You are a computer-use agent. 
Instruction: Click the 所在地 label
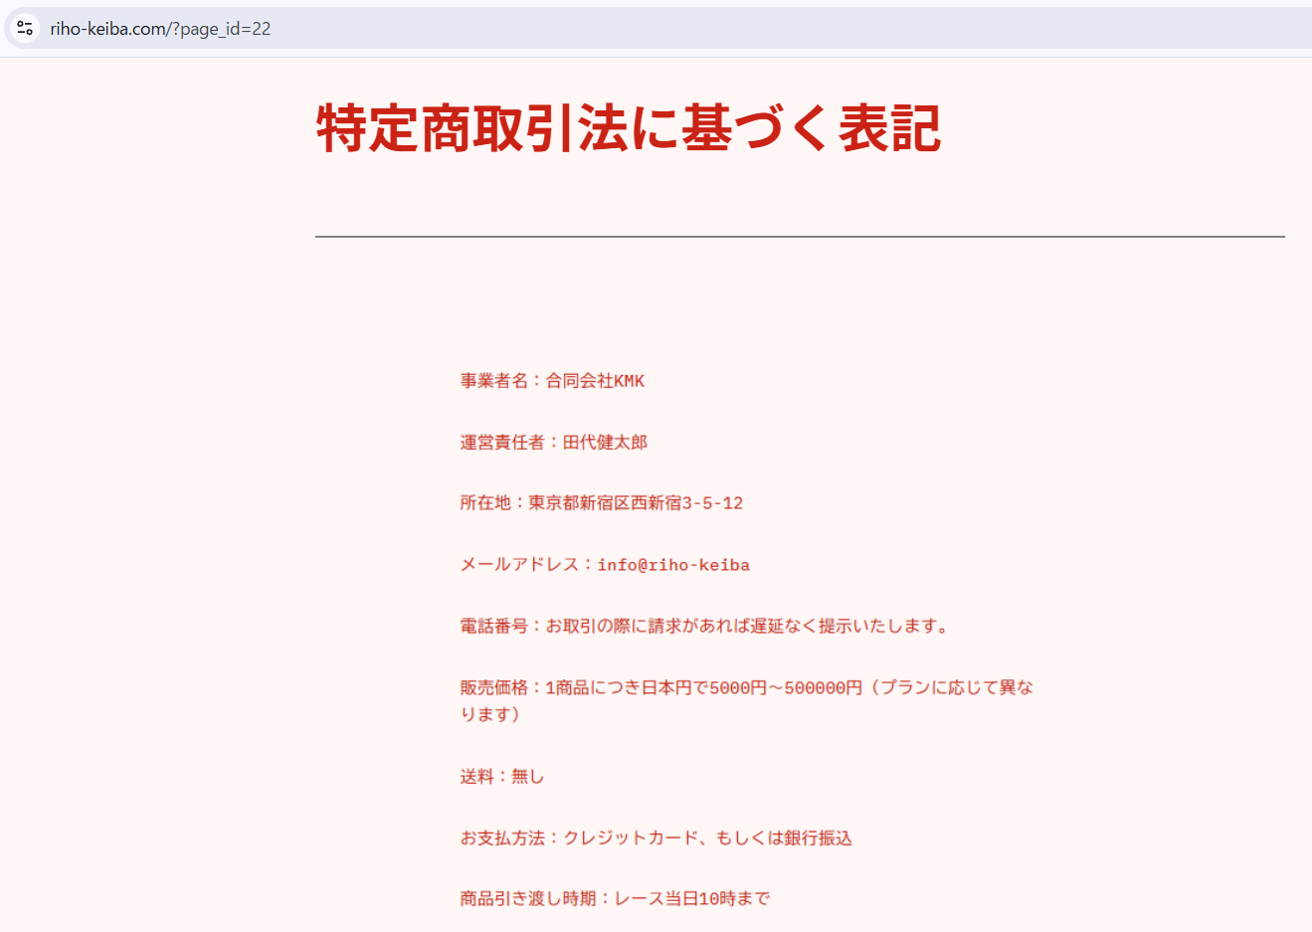pos(485,503)
